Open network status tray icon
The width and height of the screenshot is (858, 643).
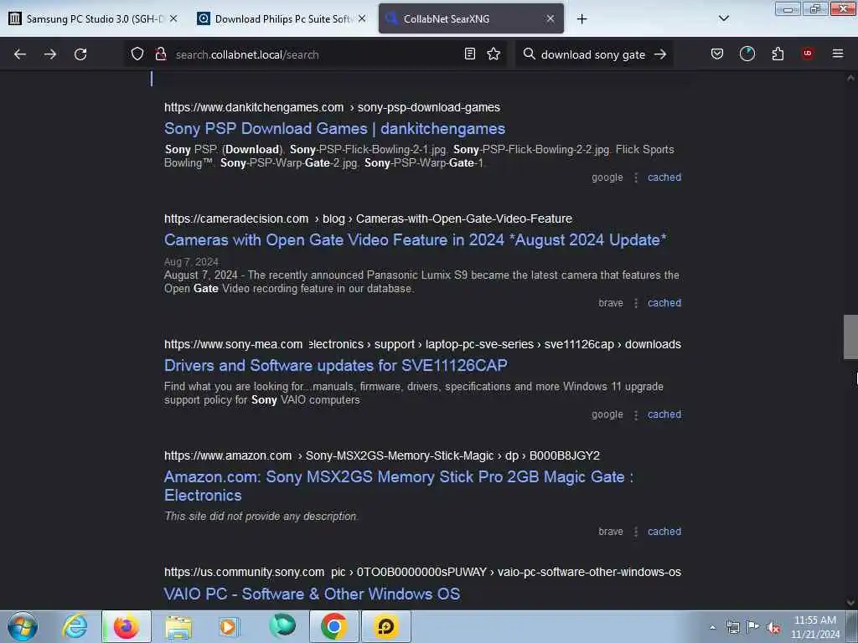tap(732, 627)
